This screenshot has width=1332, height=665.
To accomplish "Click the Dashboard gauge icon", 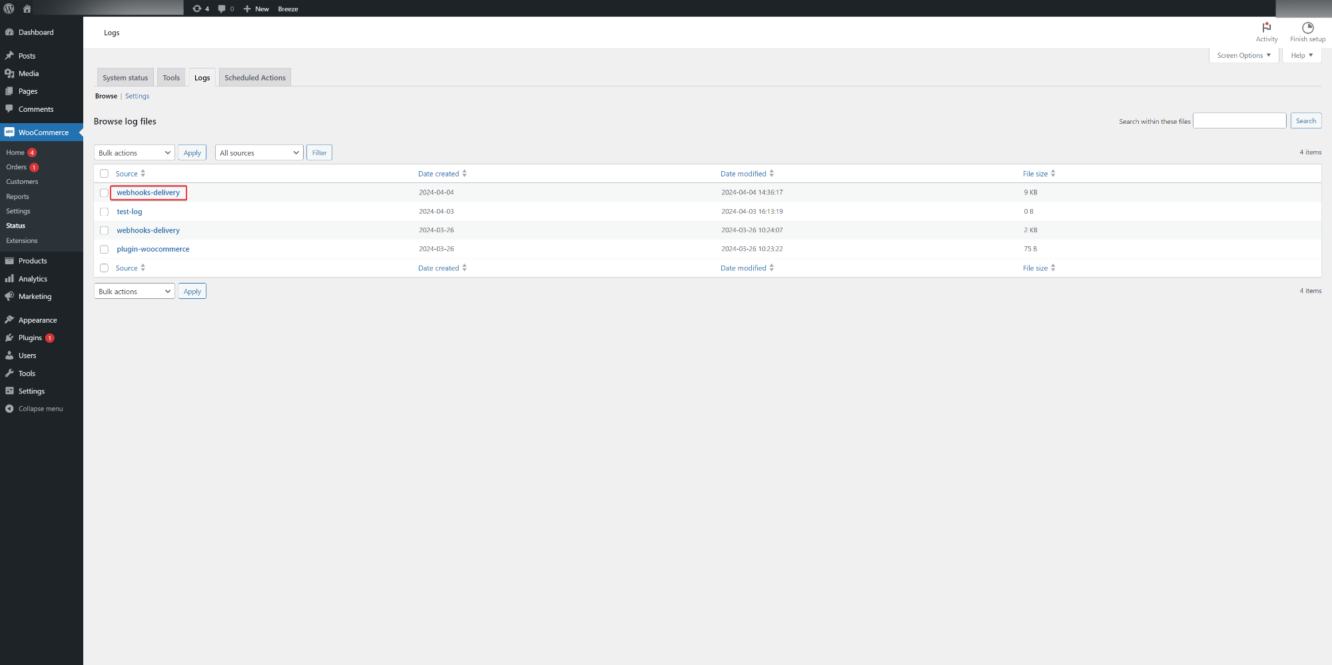I will coord(9,32).
